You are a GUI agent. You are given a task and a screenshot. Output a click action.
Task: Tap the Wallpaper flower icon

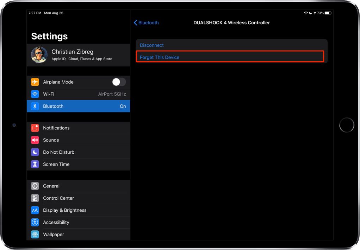coord(35,235)
